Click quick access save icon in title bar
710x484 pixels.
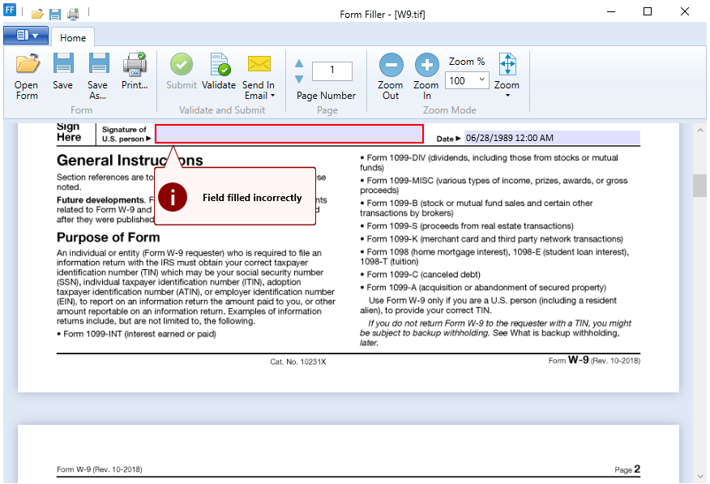pos(55,14)
